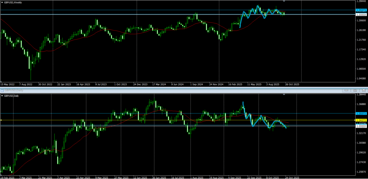Click the white 1.33333 price label on weekly chart
This screenshot has height=179, width=368.
pyautogui.click(x=361, y=15)
